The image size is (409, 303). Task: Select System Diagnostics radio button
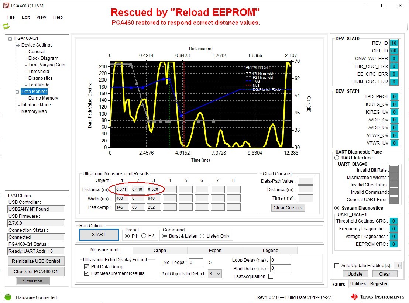click(x=337, y=208)
